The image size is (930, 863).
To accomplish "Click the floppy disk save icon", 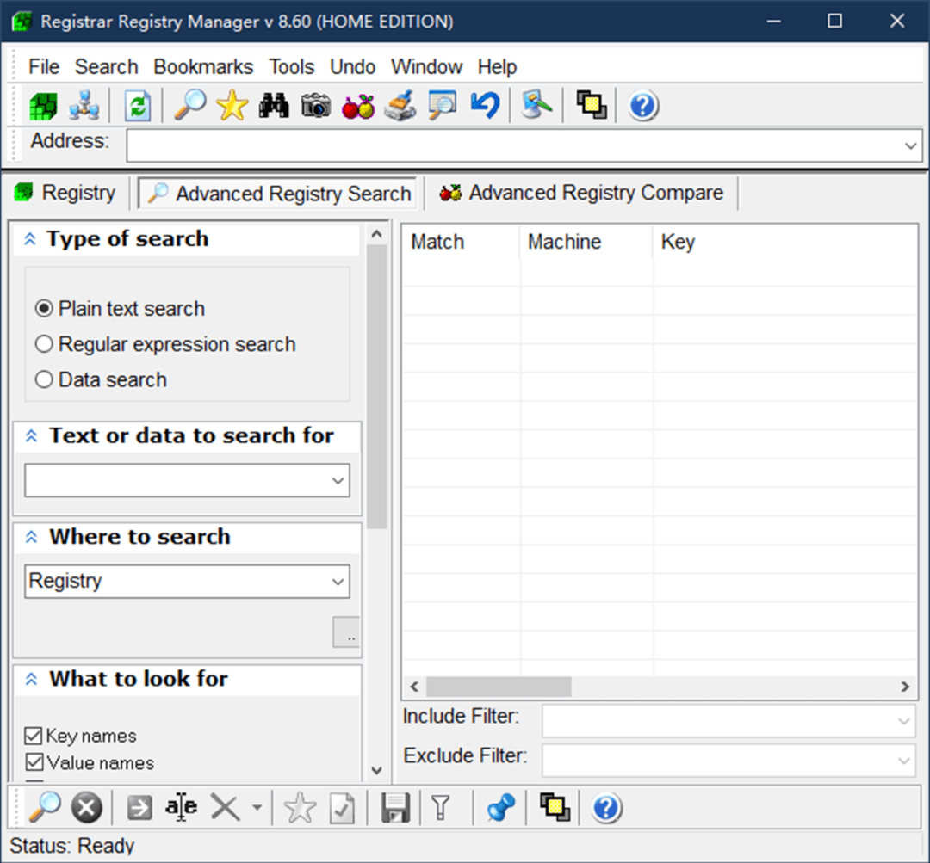I will click(394, 808).
